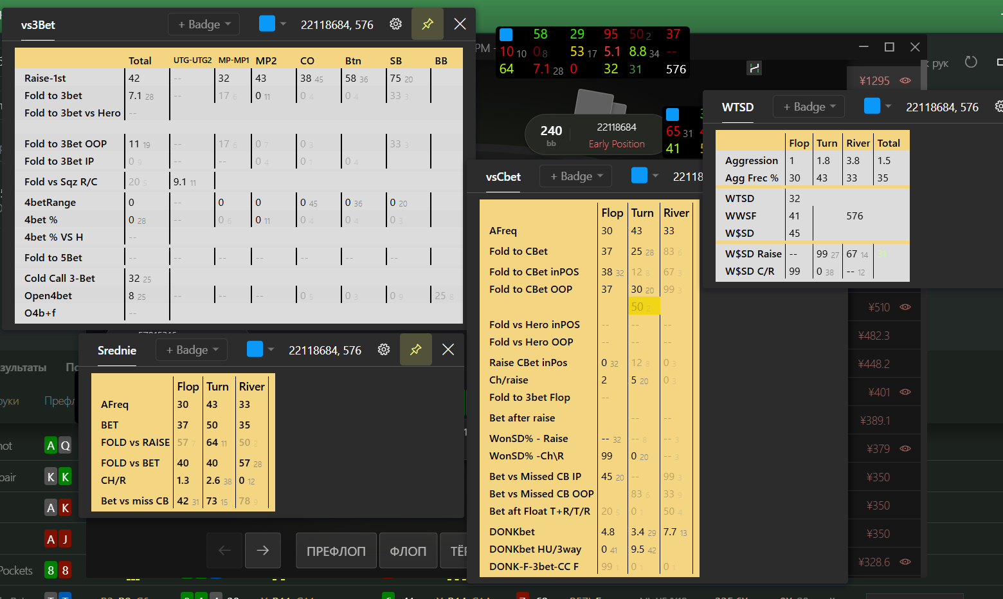Image resolution: width=1003 pixels, height=599 pixels.
Task: Select the Srednie tab title
Action: tap(117, 351)
